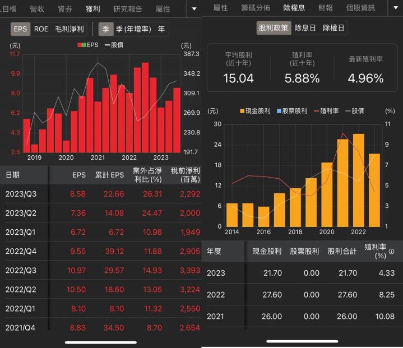Screen dimensions: 403x348
Task: Click the blue 股票股利 legend marker
Action: point(279,111)
